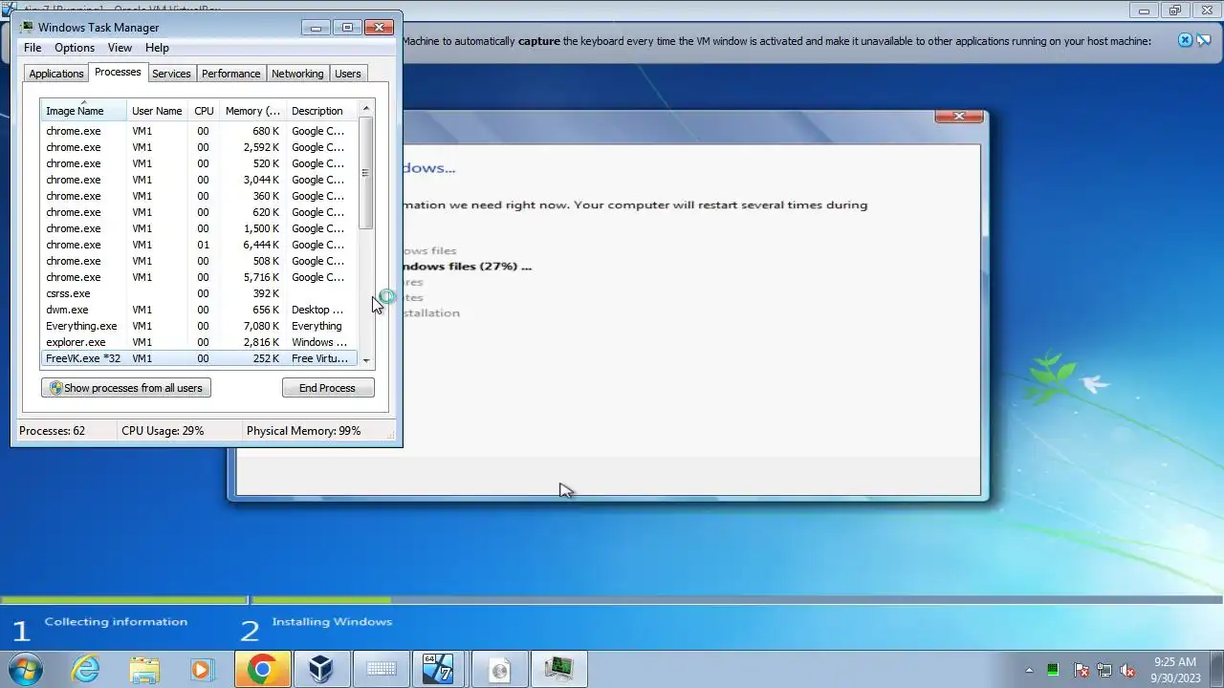
Task: Sort processes by User Name column
Action: pos(158,111)
